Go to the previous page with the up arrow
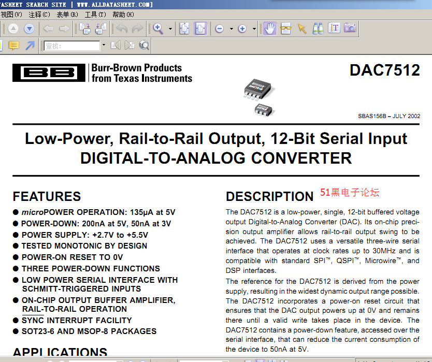Viewport: 432px width, 362px height. coord(13,28)
